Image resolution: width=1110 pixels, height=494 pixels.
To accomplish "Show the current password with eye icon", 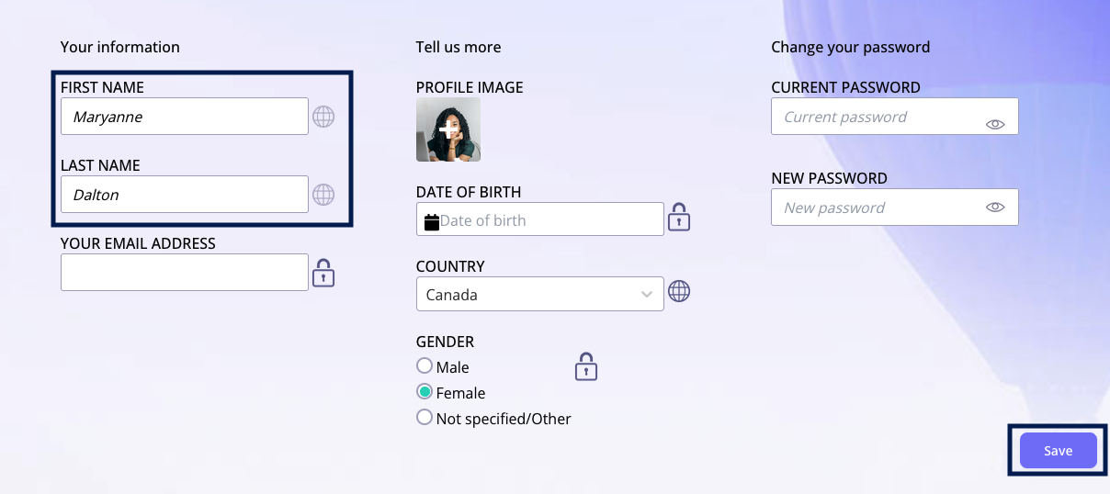I will (x=995, y=124).
